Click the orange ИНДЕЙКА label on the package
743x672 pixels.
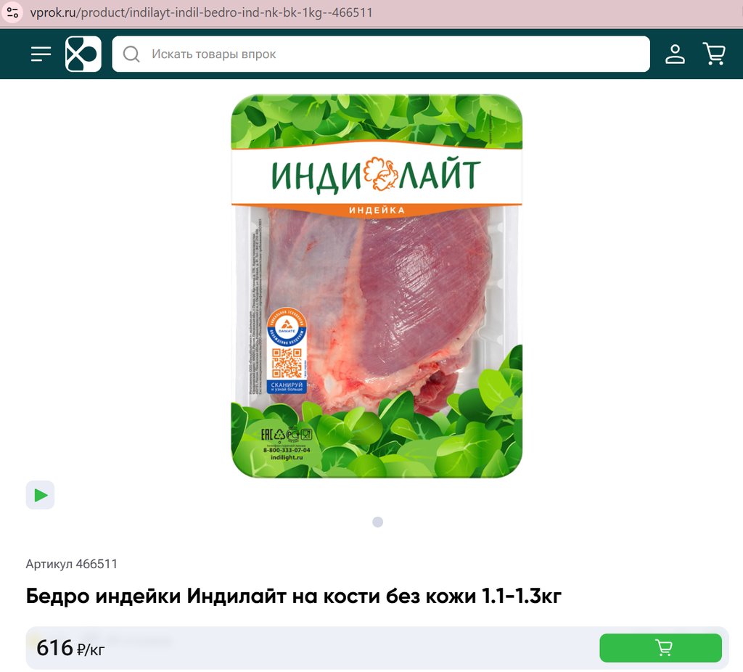coord(377,210)
